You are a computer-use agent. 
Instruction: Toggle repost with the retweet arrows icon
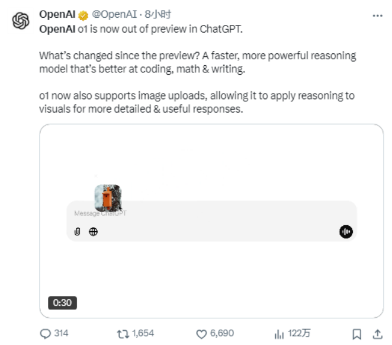(x=123, y=334)
